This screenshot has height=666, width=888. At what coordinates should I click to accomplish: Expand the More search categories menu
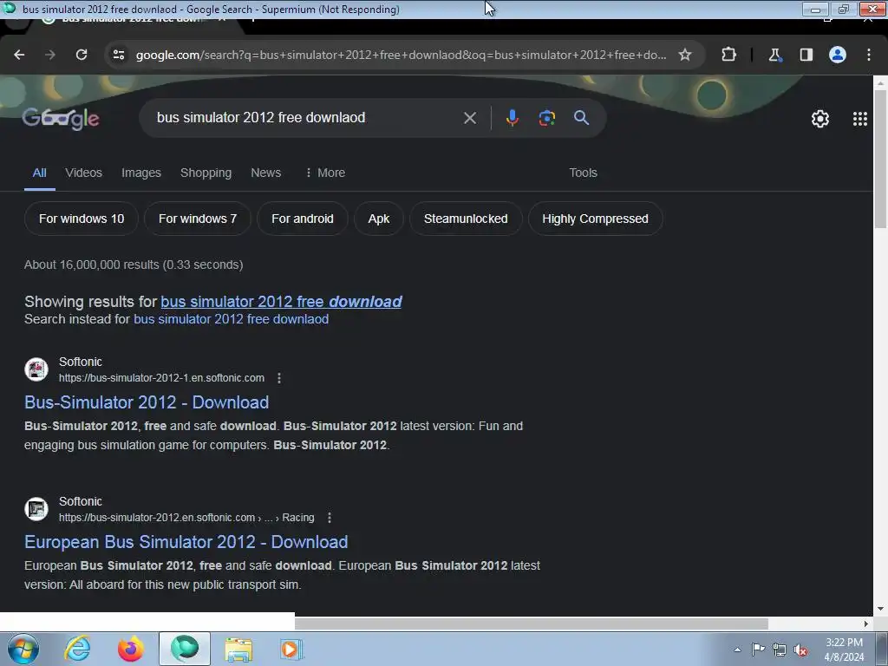(325, 173)
